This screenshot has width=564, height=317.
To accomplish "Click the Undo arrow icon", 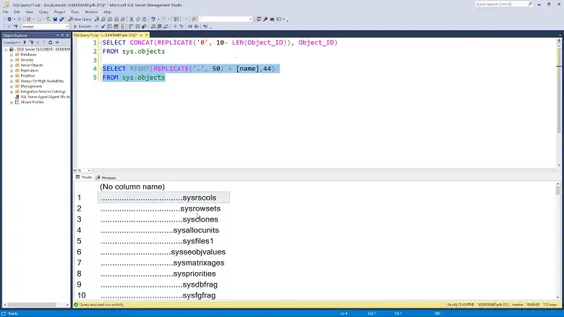I will pos(153,19).
